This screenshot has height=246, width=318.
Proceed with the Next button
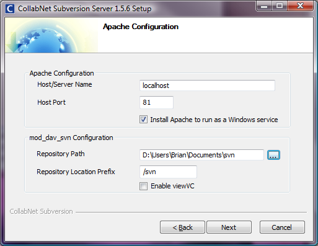pyautogui.click(x=229, y=227)
